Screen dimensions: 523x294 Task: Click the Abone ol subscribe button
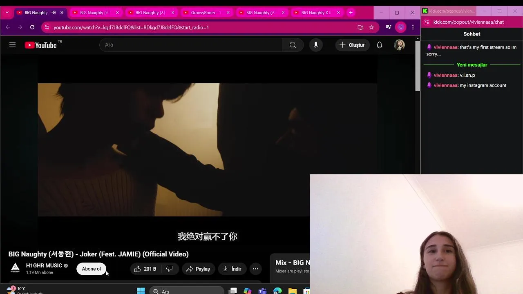91,269
